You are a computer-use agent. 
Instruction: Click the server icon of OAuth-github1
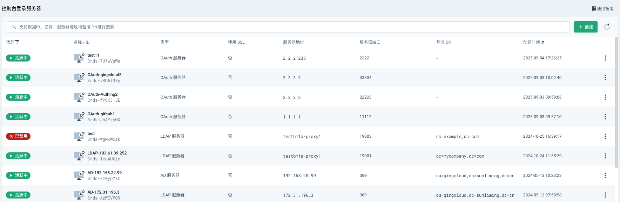pyautogui.click(x=79, y=117)
